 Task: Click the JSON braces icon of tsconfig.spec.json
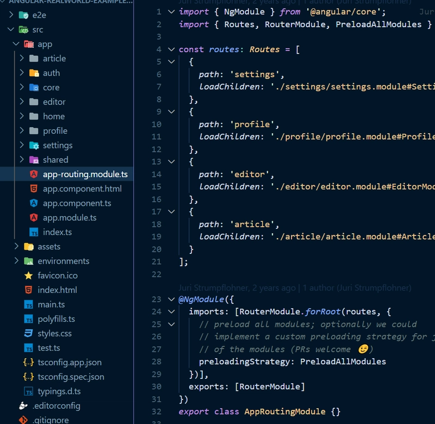click(29, 377)
